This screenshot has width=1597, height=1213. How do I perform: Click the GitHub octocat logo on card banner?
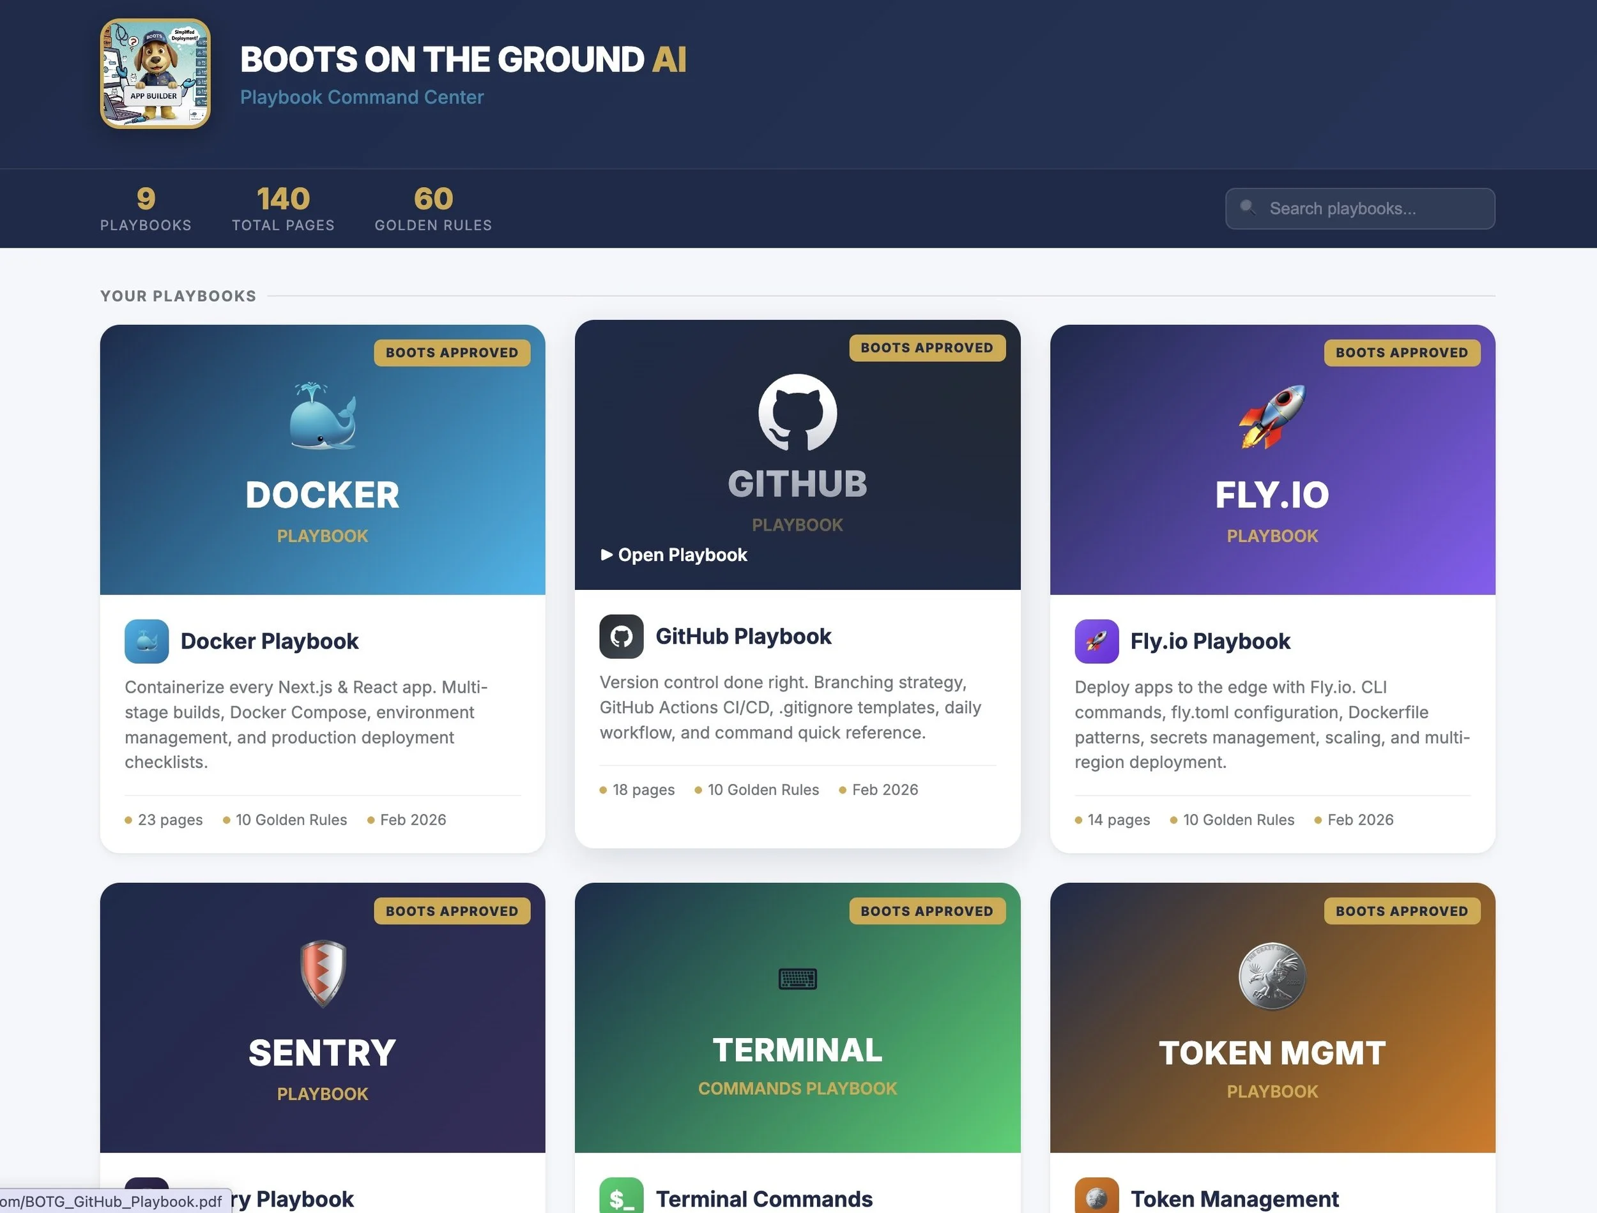[x=797, y=412]
